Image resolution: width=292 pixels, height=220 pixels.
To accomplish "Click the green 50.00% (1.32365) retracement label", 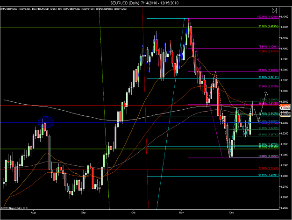I will [269, 128].
